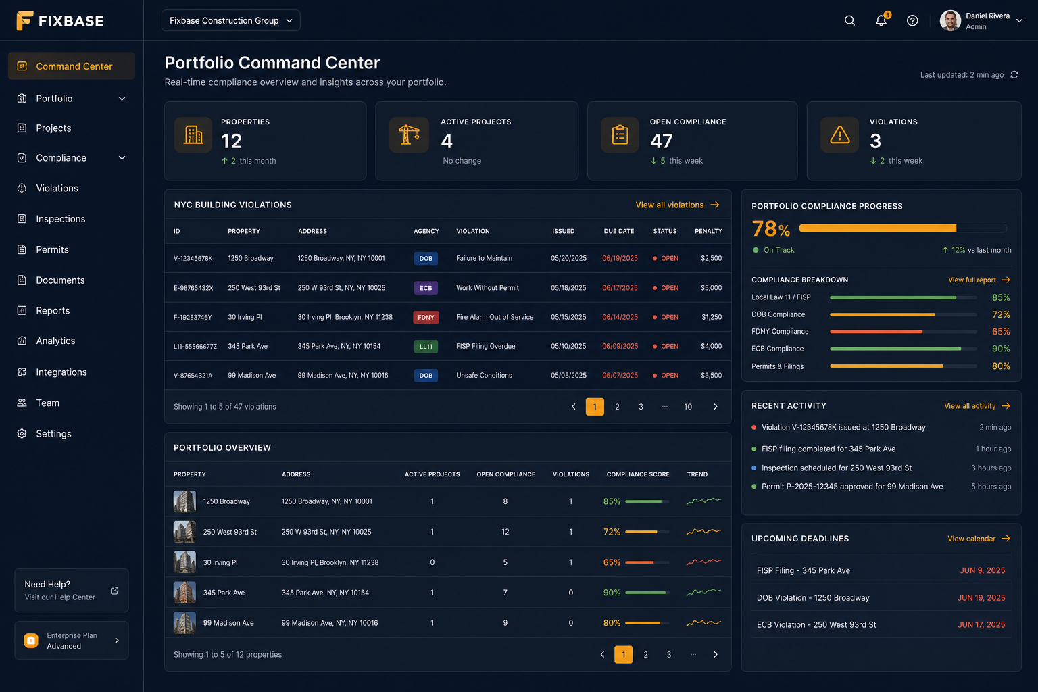This screenshot has width=1038, height=692.
Task: Expand the Portfolio sidebar chevron
Action: [122, 99]
